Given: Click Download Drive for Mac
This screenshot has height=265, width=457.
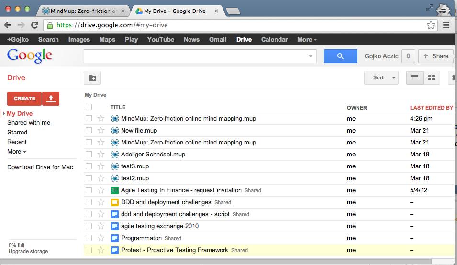Looking at the screenshot, I should click(40, 167).
